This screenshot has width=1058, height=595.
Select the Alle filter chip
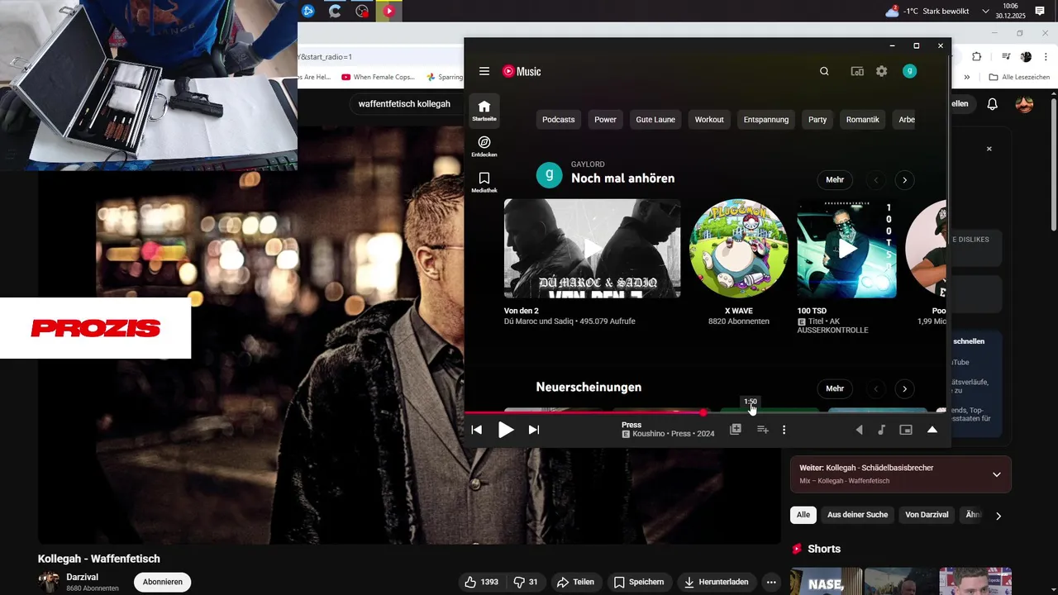pyautogui.click(x=803, y=515)
